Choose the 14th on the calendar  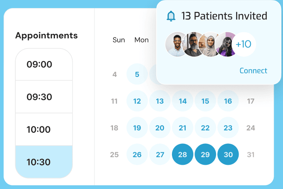182,101
